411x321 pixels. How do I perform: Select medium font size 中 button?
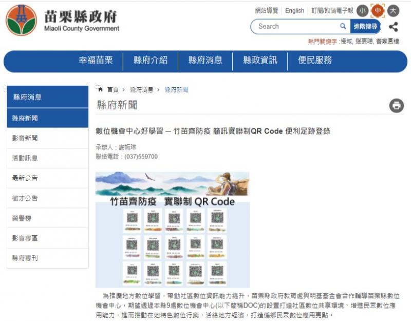pos(378,11)
